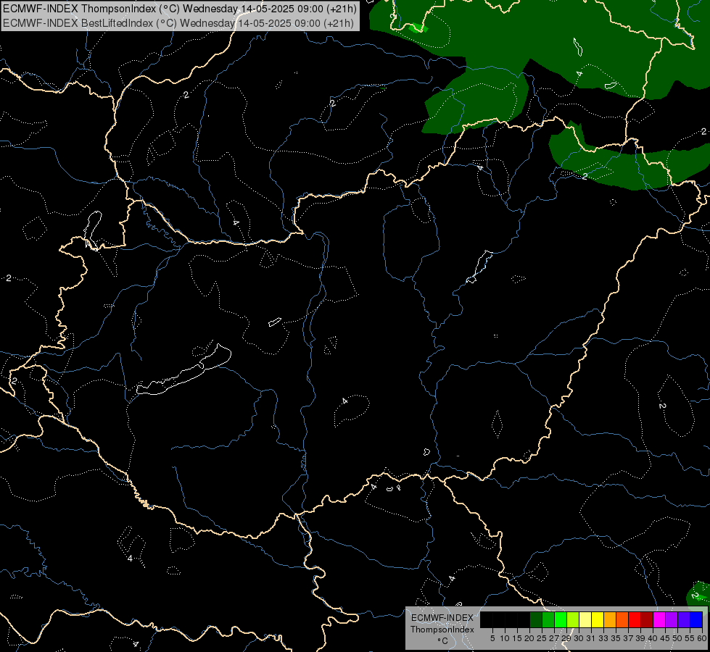Image resolution: width=710 pixels, height=652 pixels.
Task: Click the °C unit label in legend
Action: pyautogui.click(x=442, y=641)
